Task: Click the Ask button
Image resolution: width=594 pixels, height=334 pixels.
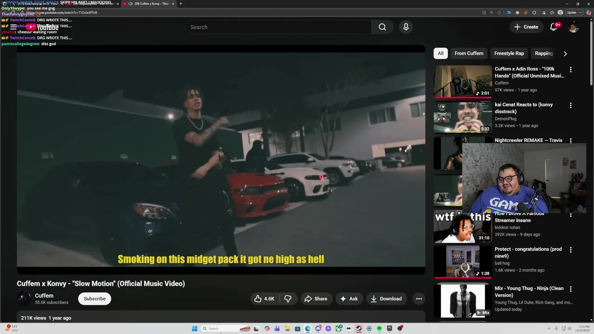Action: 349,299
